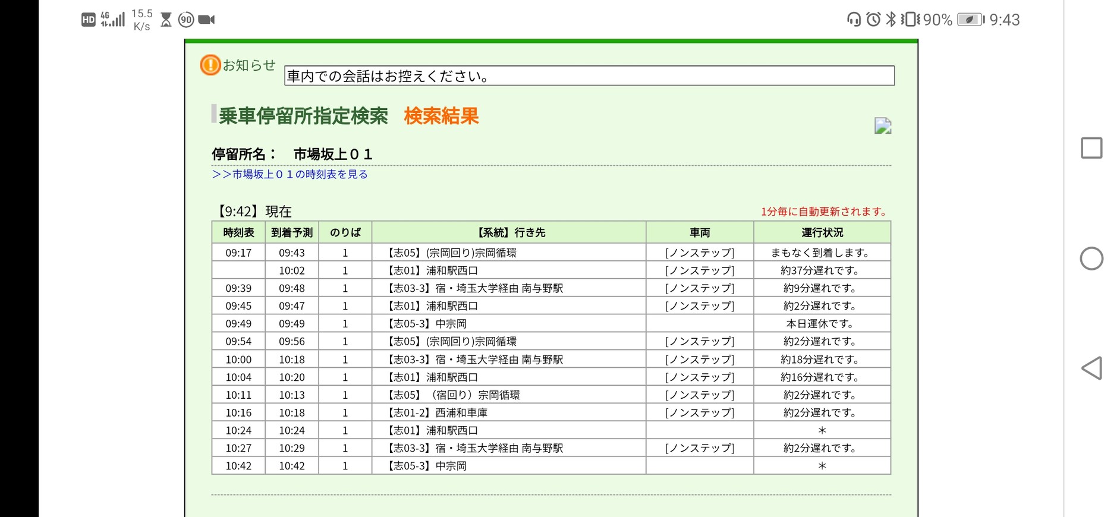Click the 【系統】行き先 column header
1120x517 pixels.
pyautogui.click(x=509, y=232)
